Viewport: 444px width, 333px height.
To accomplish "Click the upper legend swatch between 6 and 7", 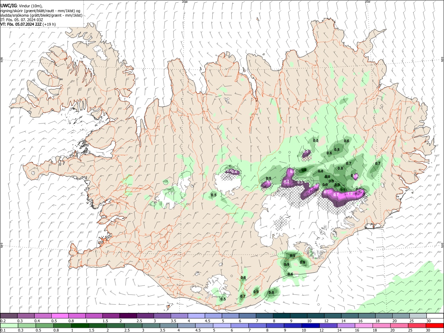I will [247, 316].
